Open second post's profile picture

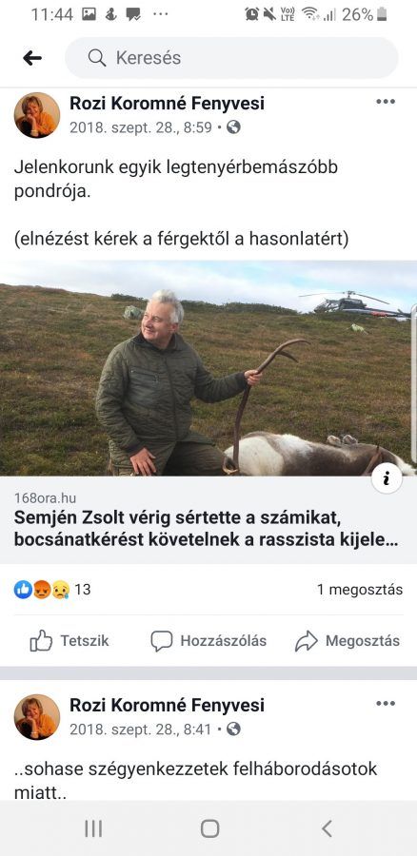click(x=37, y=717)
